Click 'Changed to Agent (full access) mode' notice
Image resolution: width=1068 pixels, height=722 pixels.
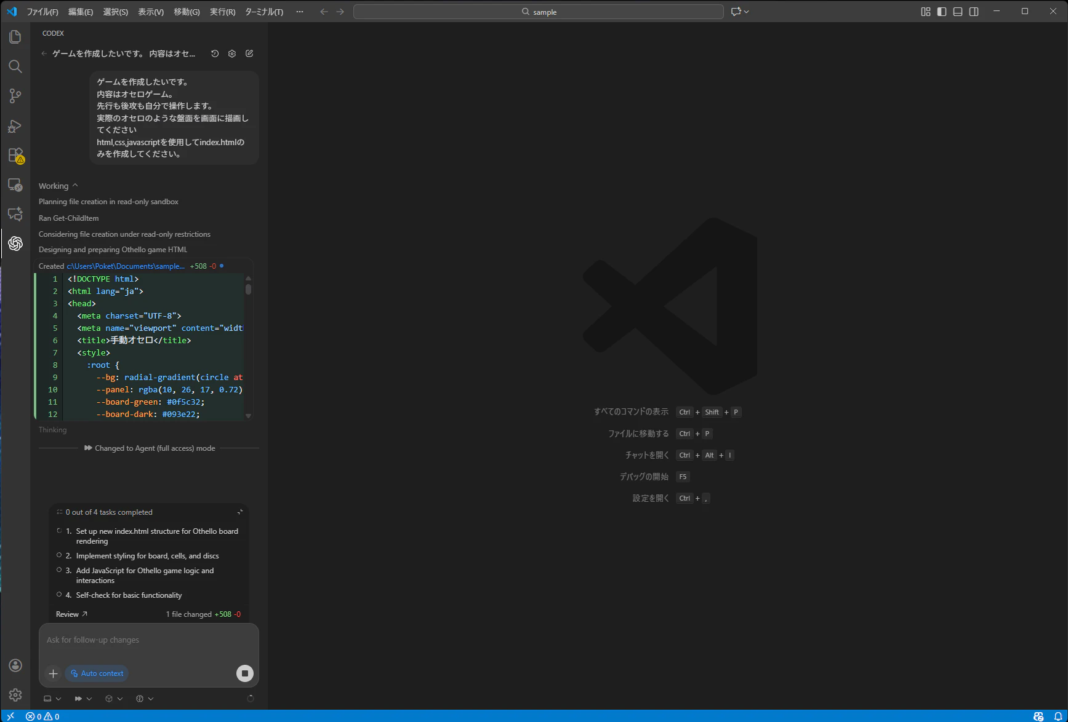pyautogui.click(x=150, y=448)
